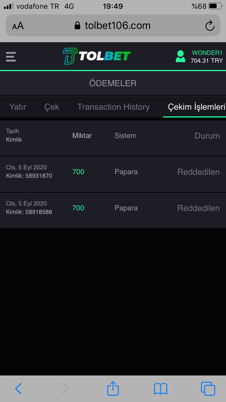This screenshot has width=226, height=402.
Task: Switch to the Çek tab
Action: coord(52,107)
